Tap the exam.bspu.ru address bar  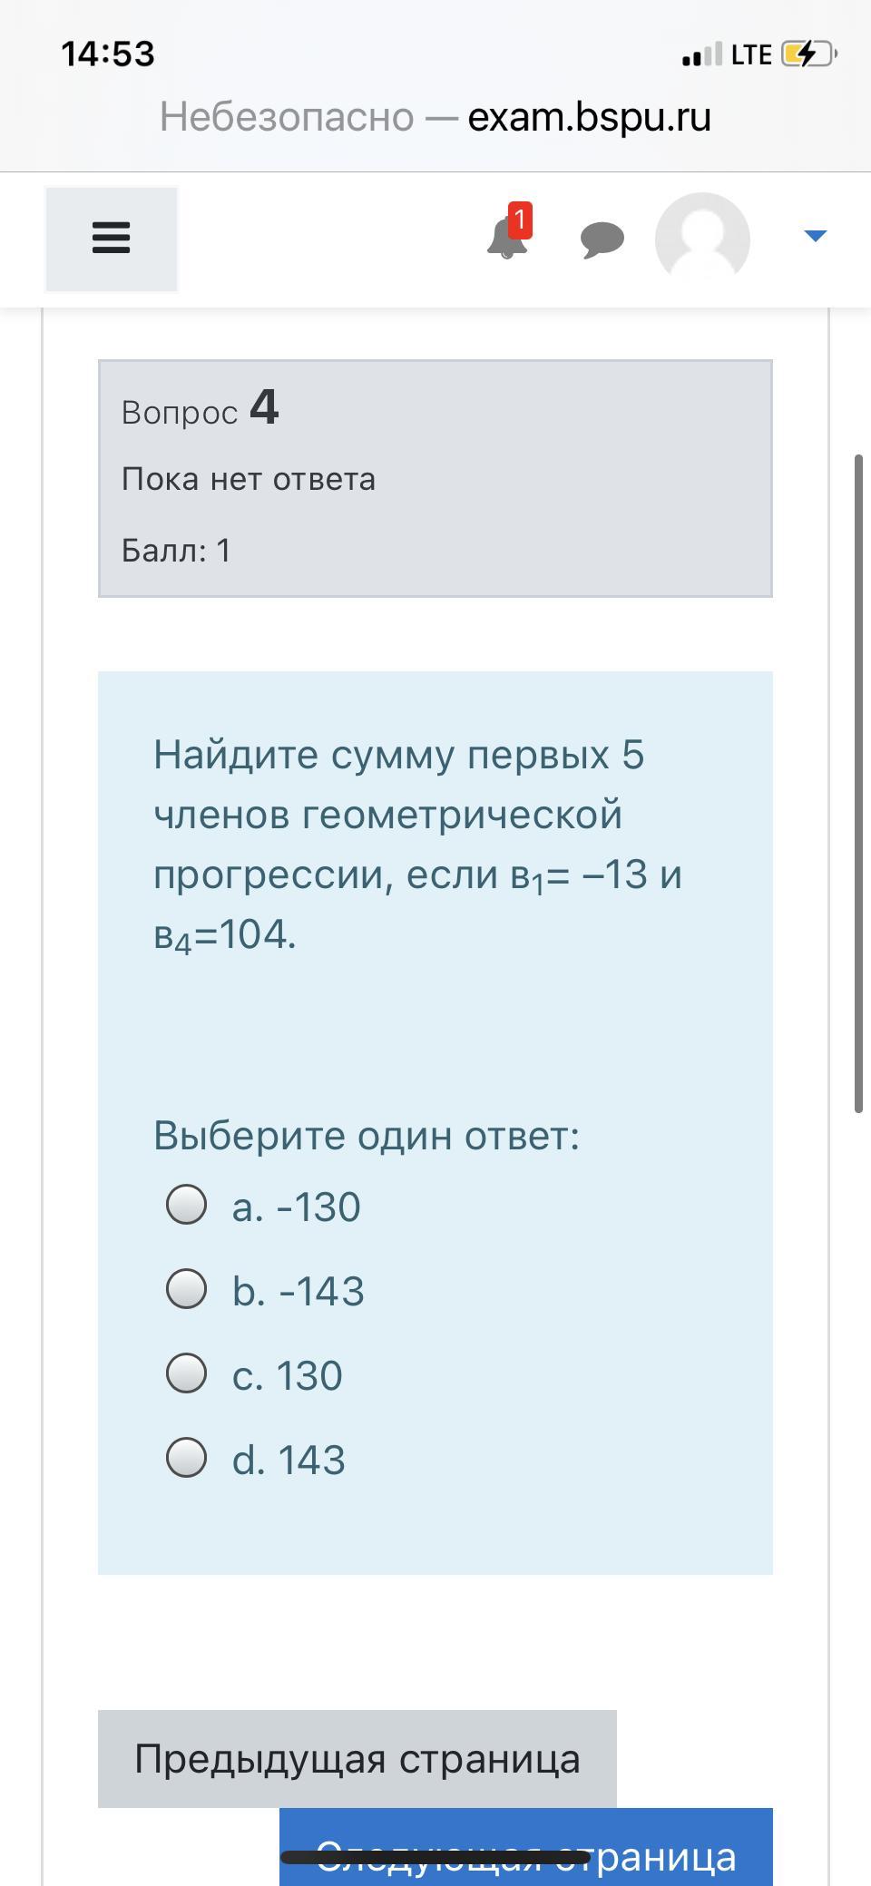pyautogui.click(x=435, y=117)
